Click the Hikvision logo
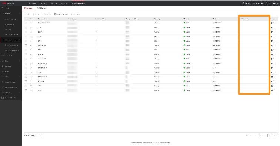 coord(8,3)
